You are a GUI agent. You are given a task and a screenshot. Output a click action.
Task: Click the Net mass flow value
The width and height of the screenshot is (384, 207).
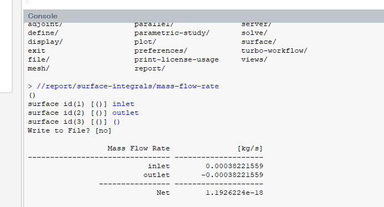point(235,193)
